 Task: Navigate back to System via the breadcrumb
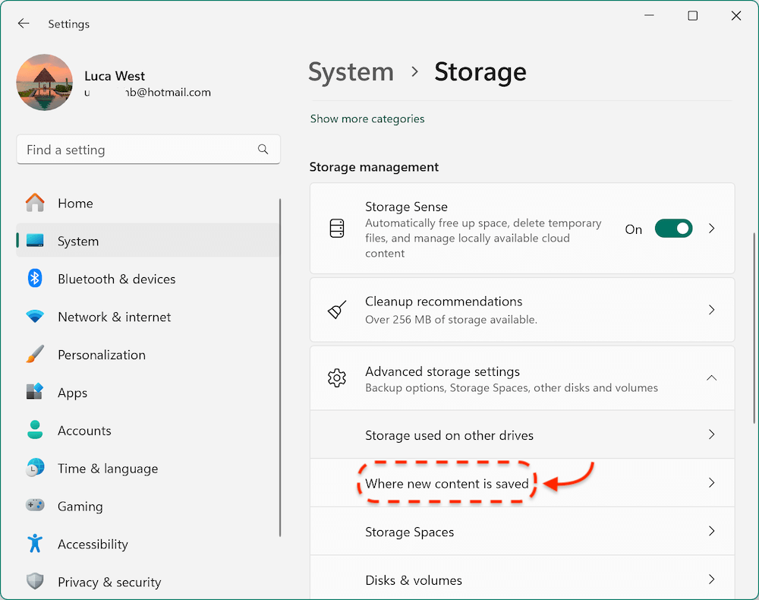click(x=351, y=71)
